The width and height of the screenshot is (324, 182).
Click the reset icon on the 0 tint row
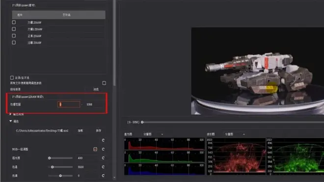pyautogui.click(x=103, y=176)
